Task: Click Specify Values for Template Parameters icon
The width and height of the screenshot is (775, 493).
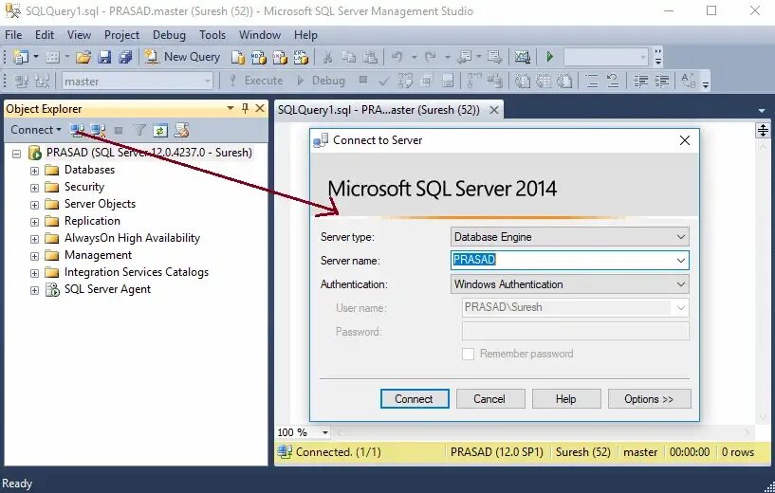Action: click(x=688, y=81)
